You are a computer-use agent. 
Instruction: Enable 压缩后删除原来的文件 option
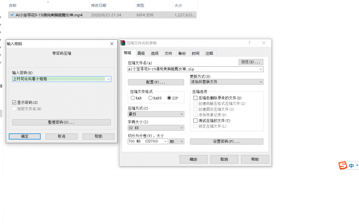click(x=195, y=98)
